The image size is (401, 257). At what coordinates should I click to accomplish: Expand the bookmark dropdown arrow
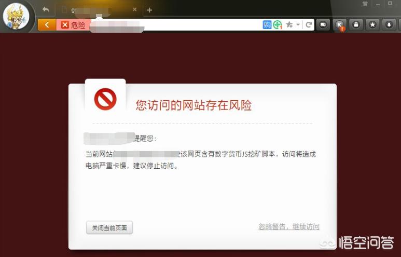click(x=298, y=25)
